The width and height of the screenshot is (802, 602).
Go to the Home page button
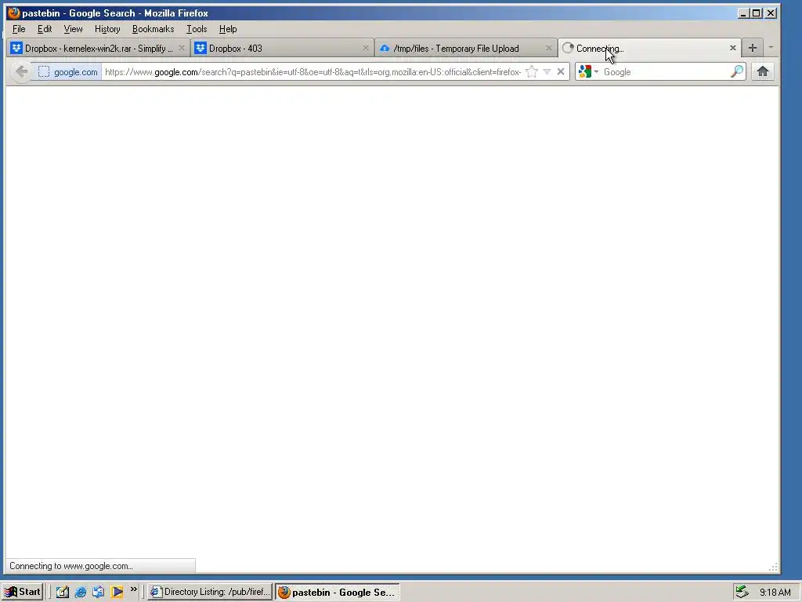(763, 71)
